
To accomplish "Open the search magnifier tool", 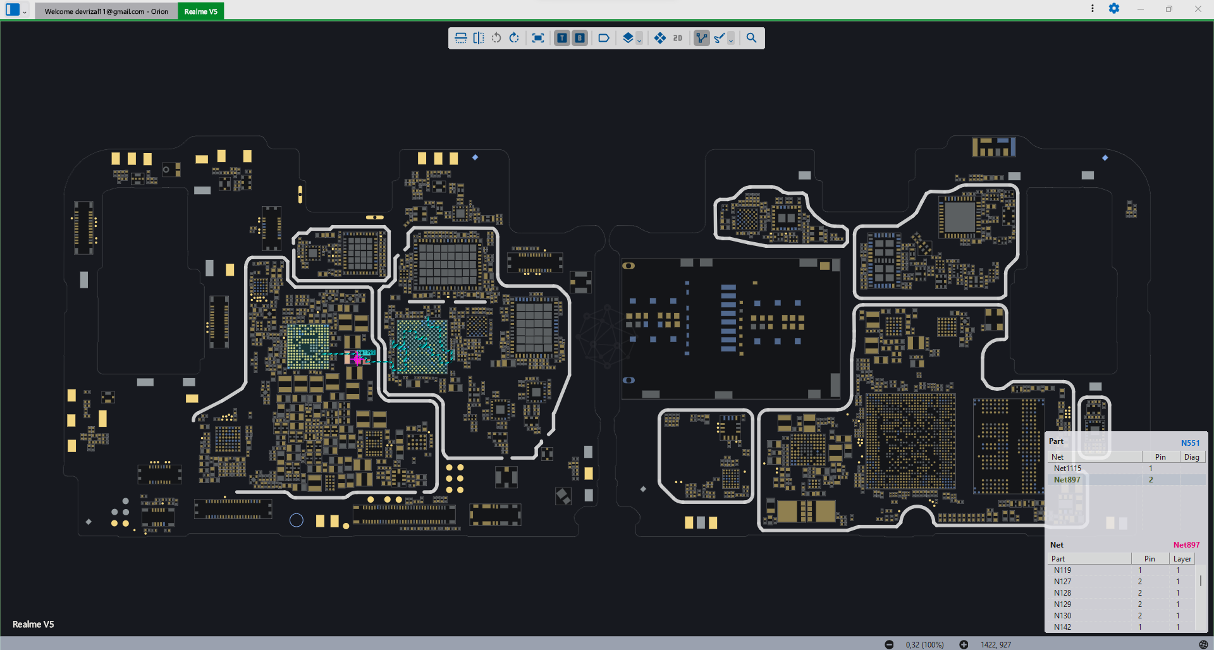I will tap(751, 38).
